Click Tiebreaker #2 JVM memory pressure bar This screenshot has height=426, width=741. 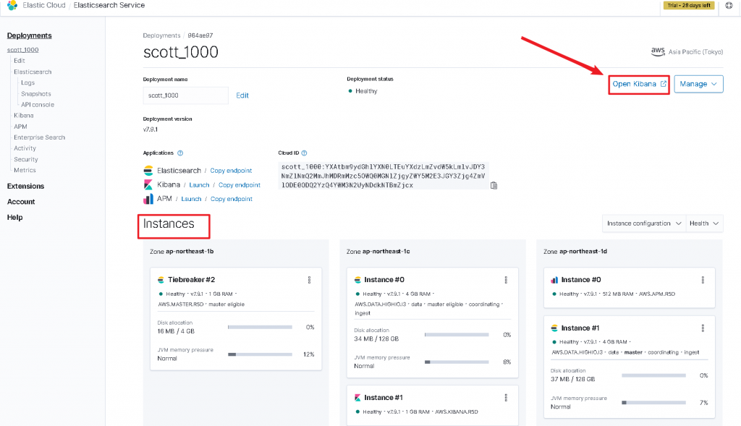pos(260,354)
